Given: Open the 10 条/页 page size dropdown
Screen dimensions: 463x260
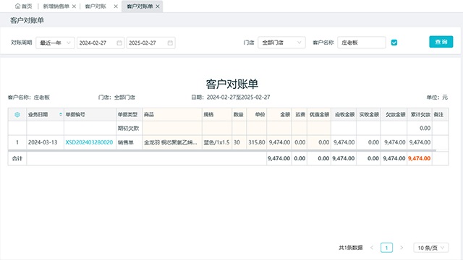Looking at the screenshot, I should pos(431,248).
